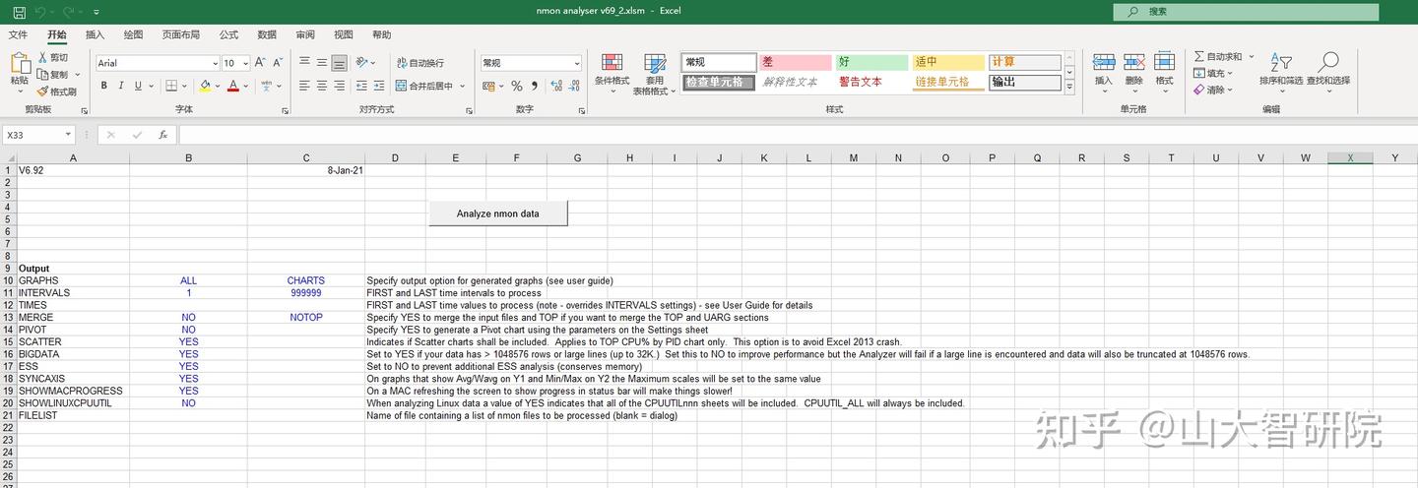Toggle Italic formatting
The image size is (1418, 488).
pos(121,86)
